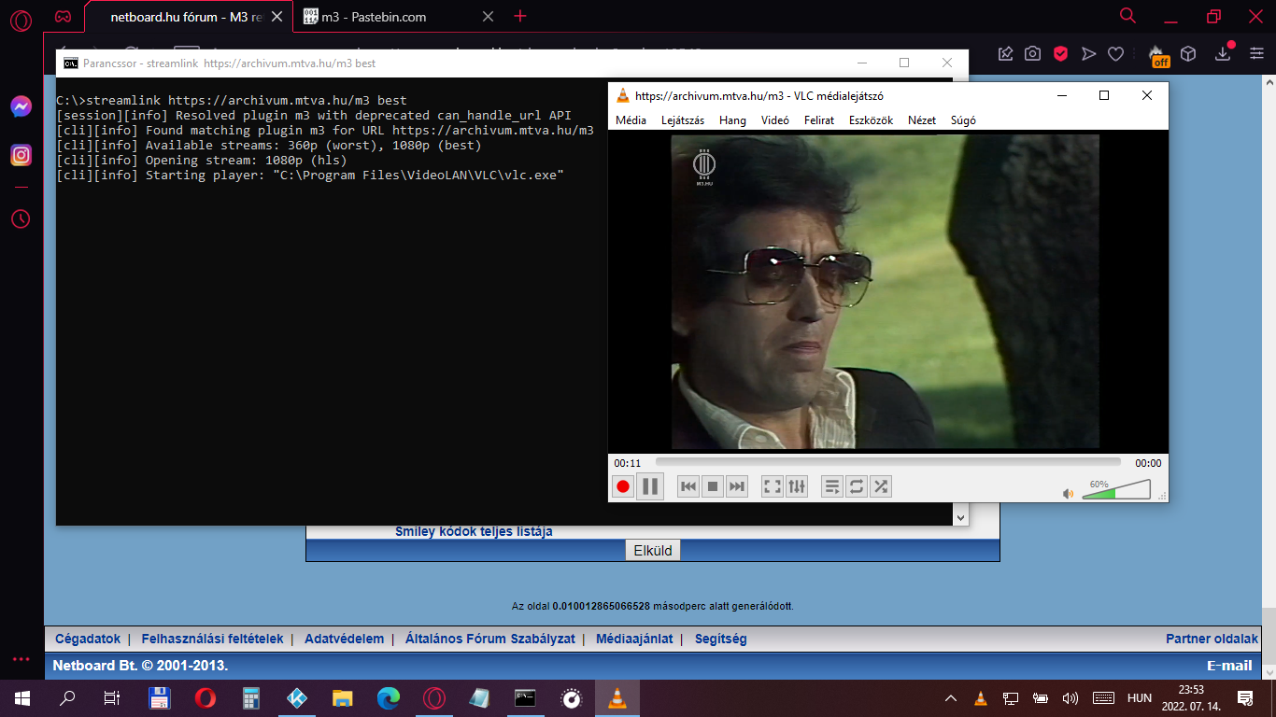Open the Média menu in VLC

pos(631,120)
